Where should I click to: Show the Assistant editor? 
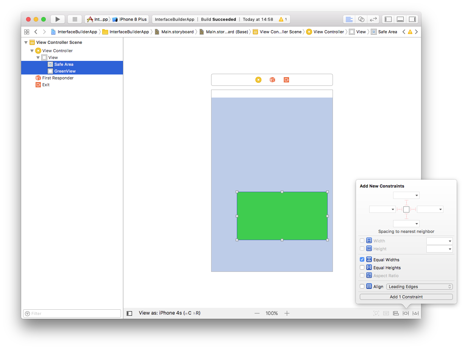click(x=361, y=19)
